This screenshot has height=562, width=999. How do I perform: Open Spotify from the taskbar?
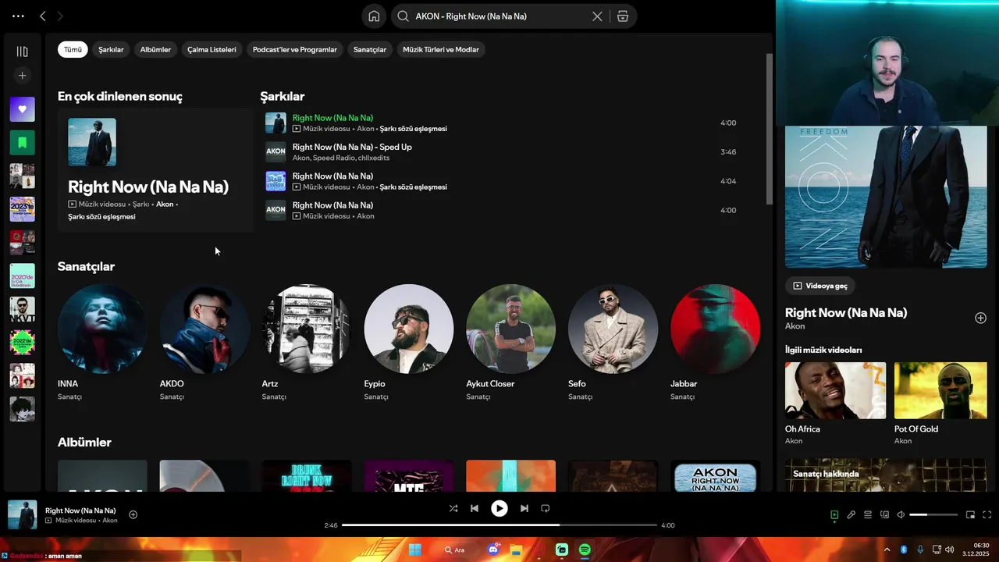(585, 550)
